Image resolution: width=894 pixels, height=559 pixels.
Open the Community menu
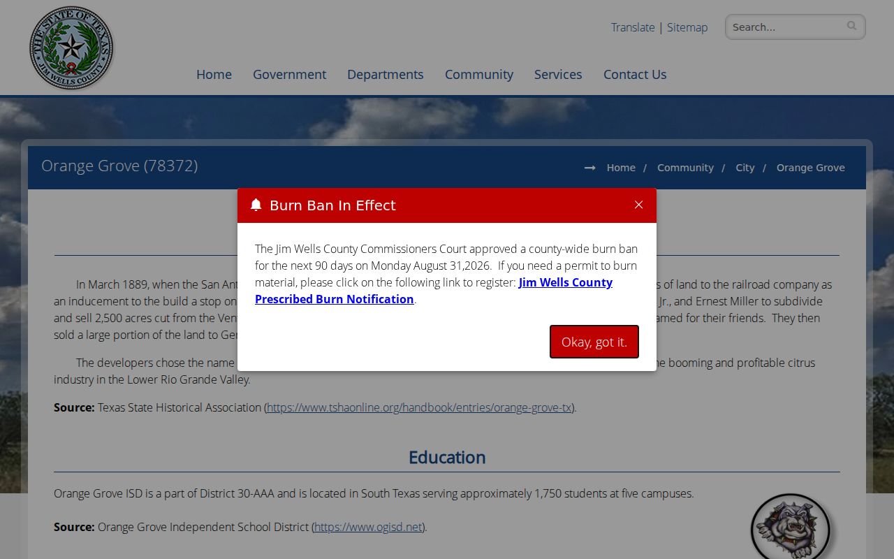[x=479, y=74]
